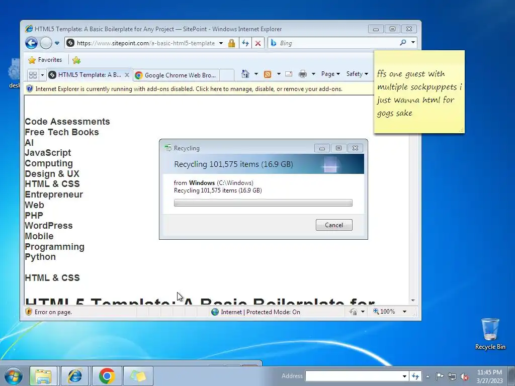Go back with the IE back arrow
Viewport: 515px width, 386px height.
[32, 43]
